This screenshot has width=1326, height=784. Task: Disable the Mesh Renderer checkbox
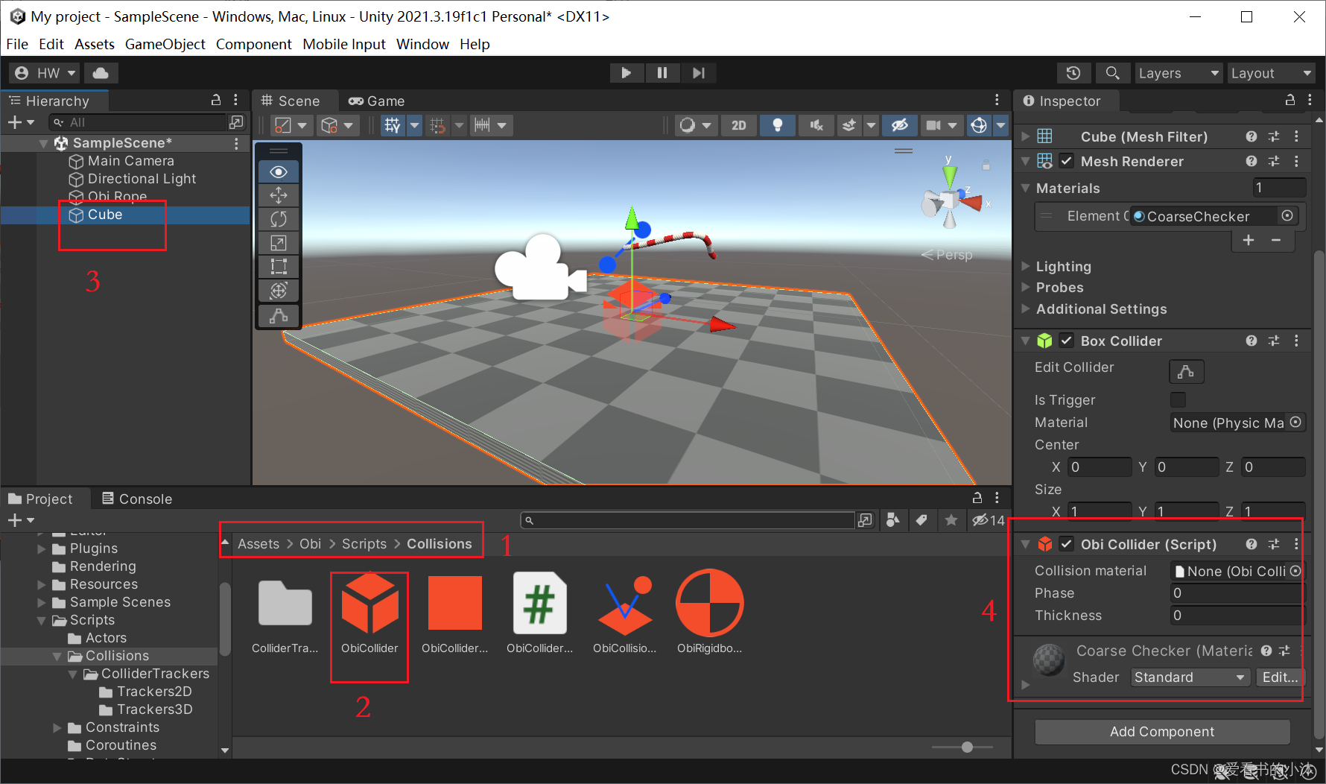(x=1067, y=161)
